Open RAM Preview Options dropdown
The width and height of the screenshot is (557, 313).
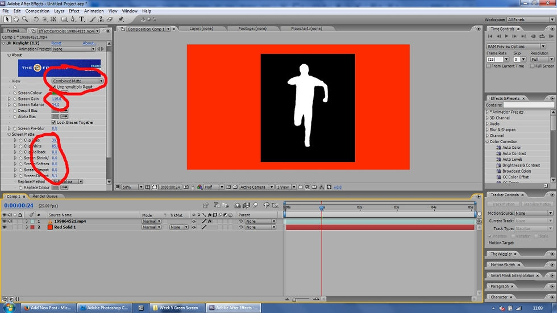pos(516,47)
